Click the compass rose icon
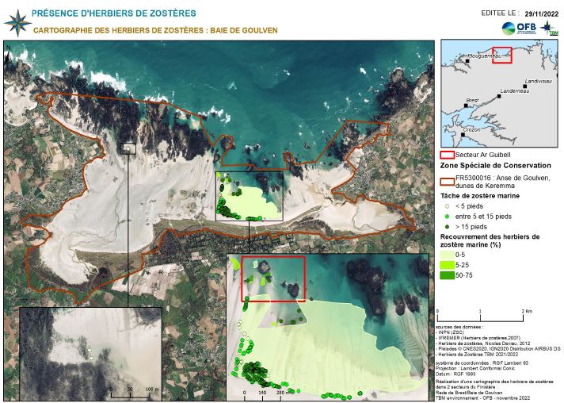The image size is (564, 403). [x=14, y=21]
